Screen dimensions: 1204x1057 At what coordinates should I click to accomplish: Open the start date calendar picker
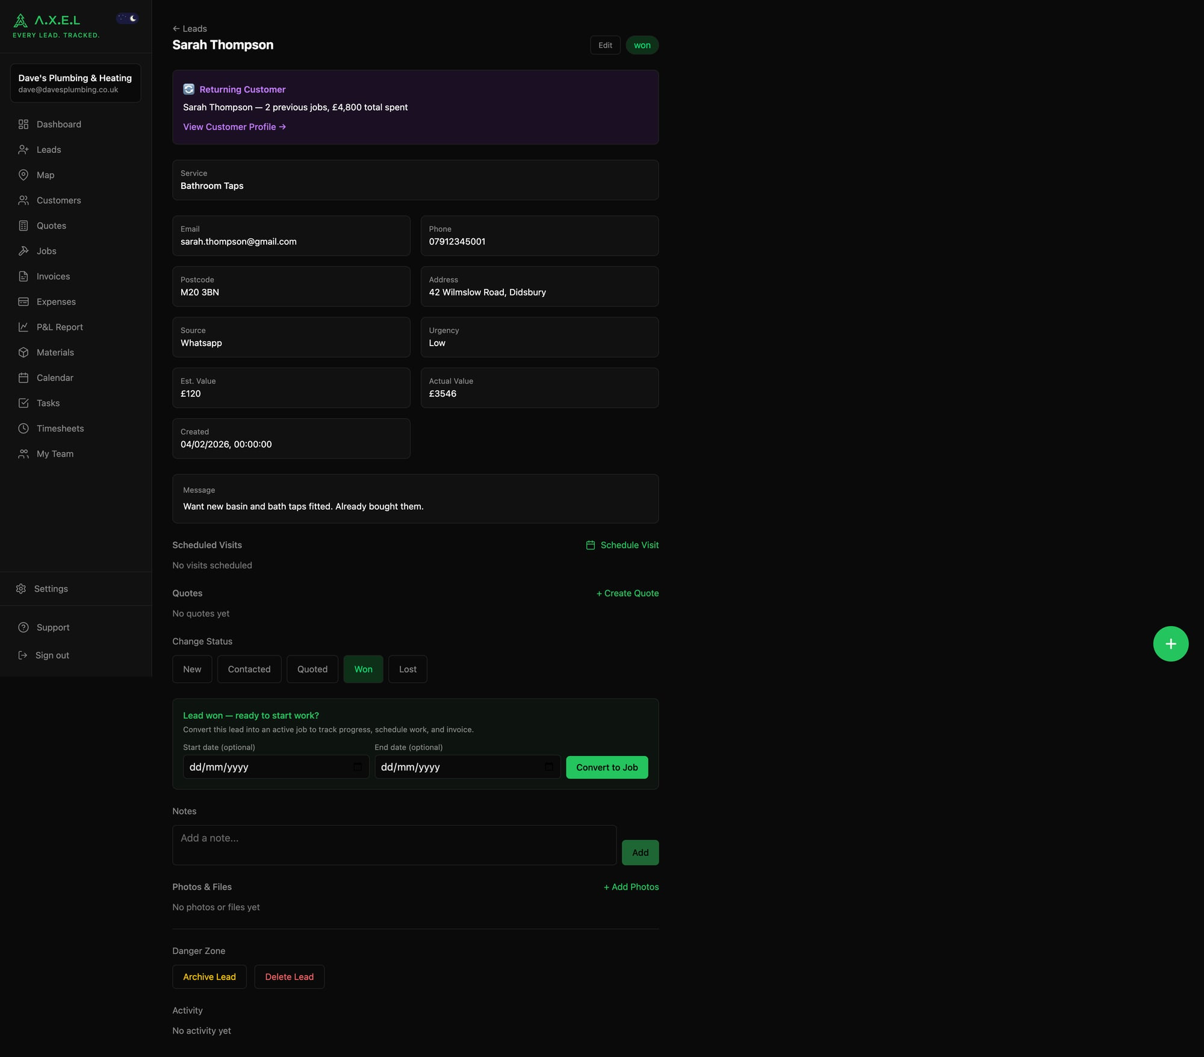tap(356, 767)
